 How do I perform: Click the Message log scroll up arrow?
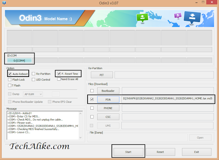80,113
